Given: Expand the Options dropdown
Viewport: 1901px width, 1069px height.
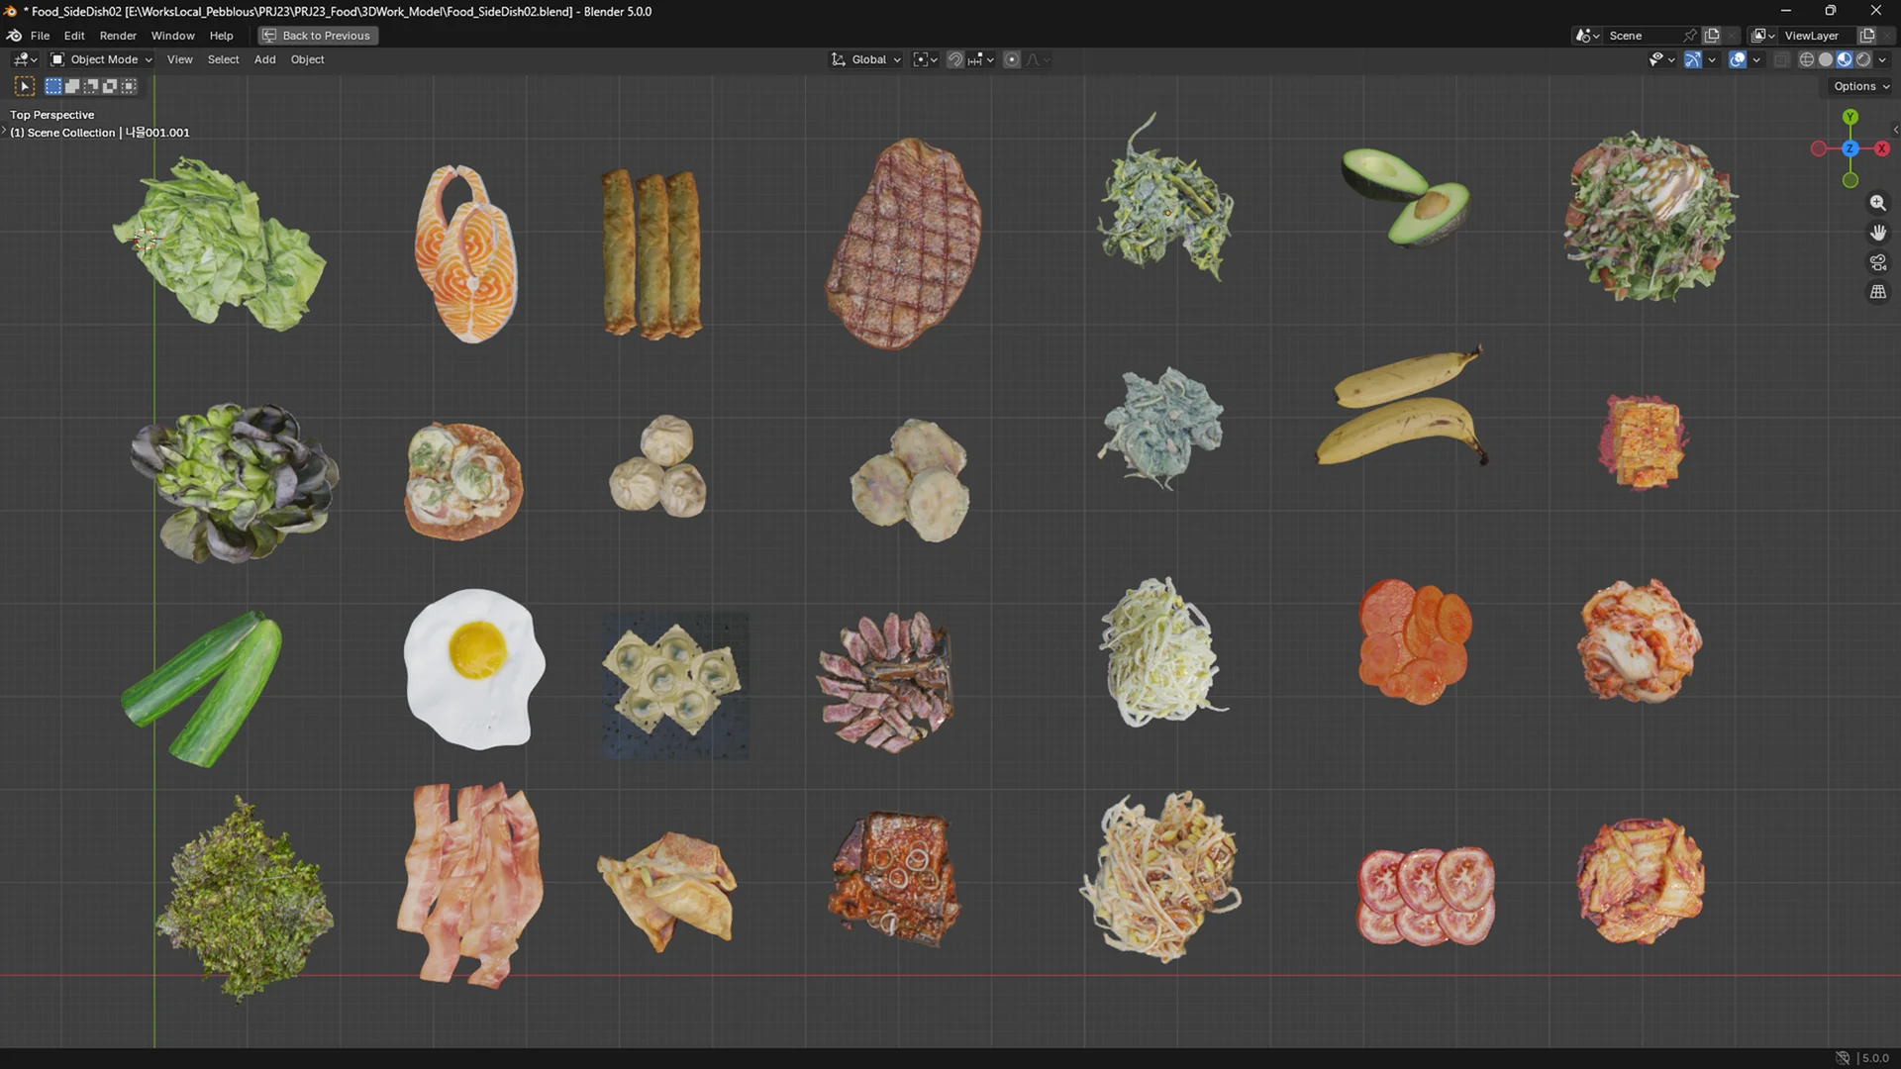Looking at the screenshot, I should pos(1860,86).
